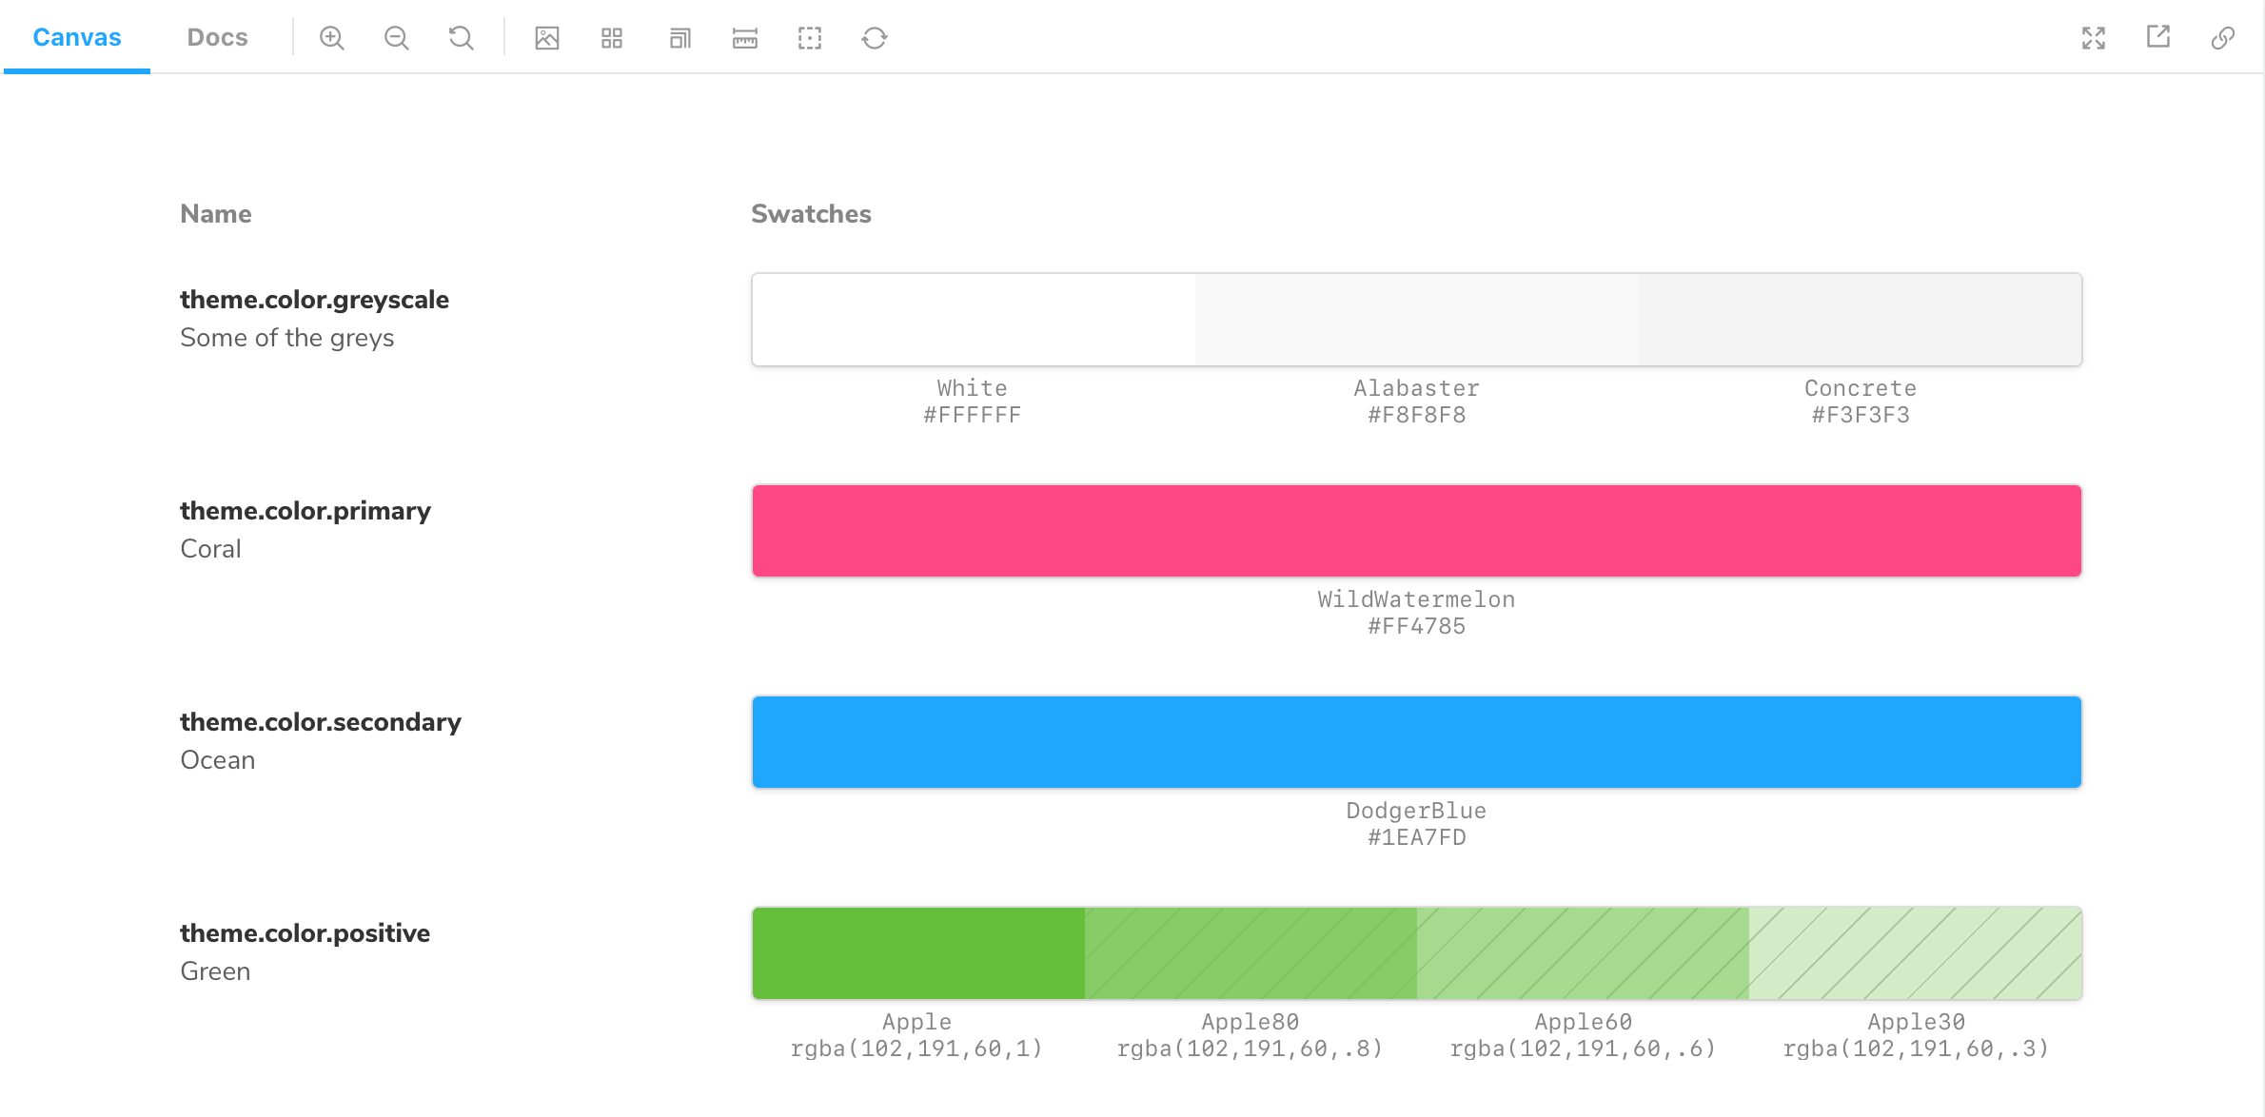Click the rgba(102,191,60,.8) value
Image resolution: width=2265 pixels, height=1117 pixels.
(1251, 1048)
